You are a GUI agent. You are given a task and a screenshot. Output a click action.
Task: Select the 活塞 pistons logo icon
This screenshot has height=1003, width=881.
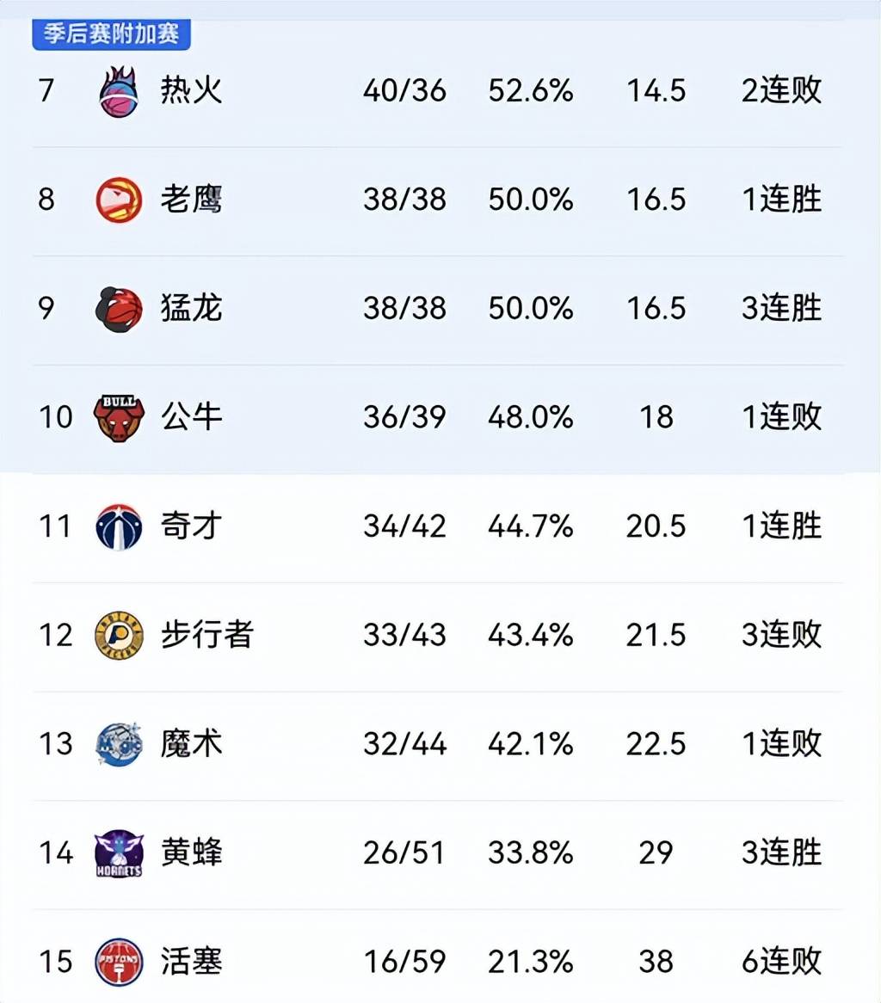click(119, 962)
